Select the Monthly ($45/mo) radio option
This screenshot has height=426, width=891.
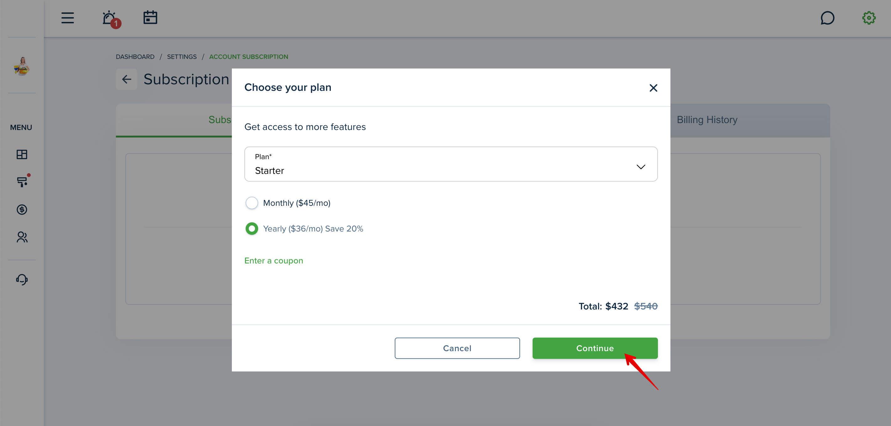coord(252,203)
